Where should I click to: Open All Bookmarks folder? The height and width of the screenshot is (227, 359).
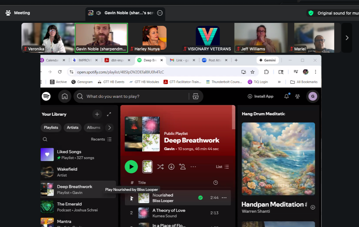pyautogui.click(x=304, y=82)
